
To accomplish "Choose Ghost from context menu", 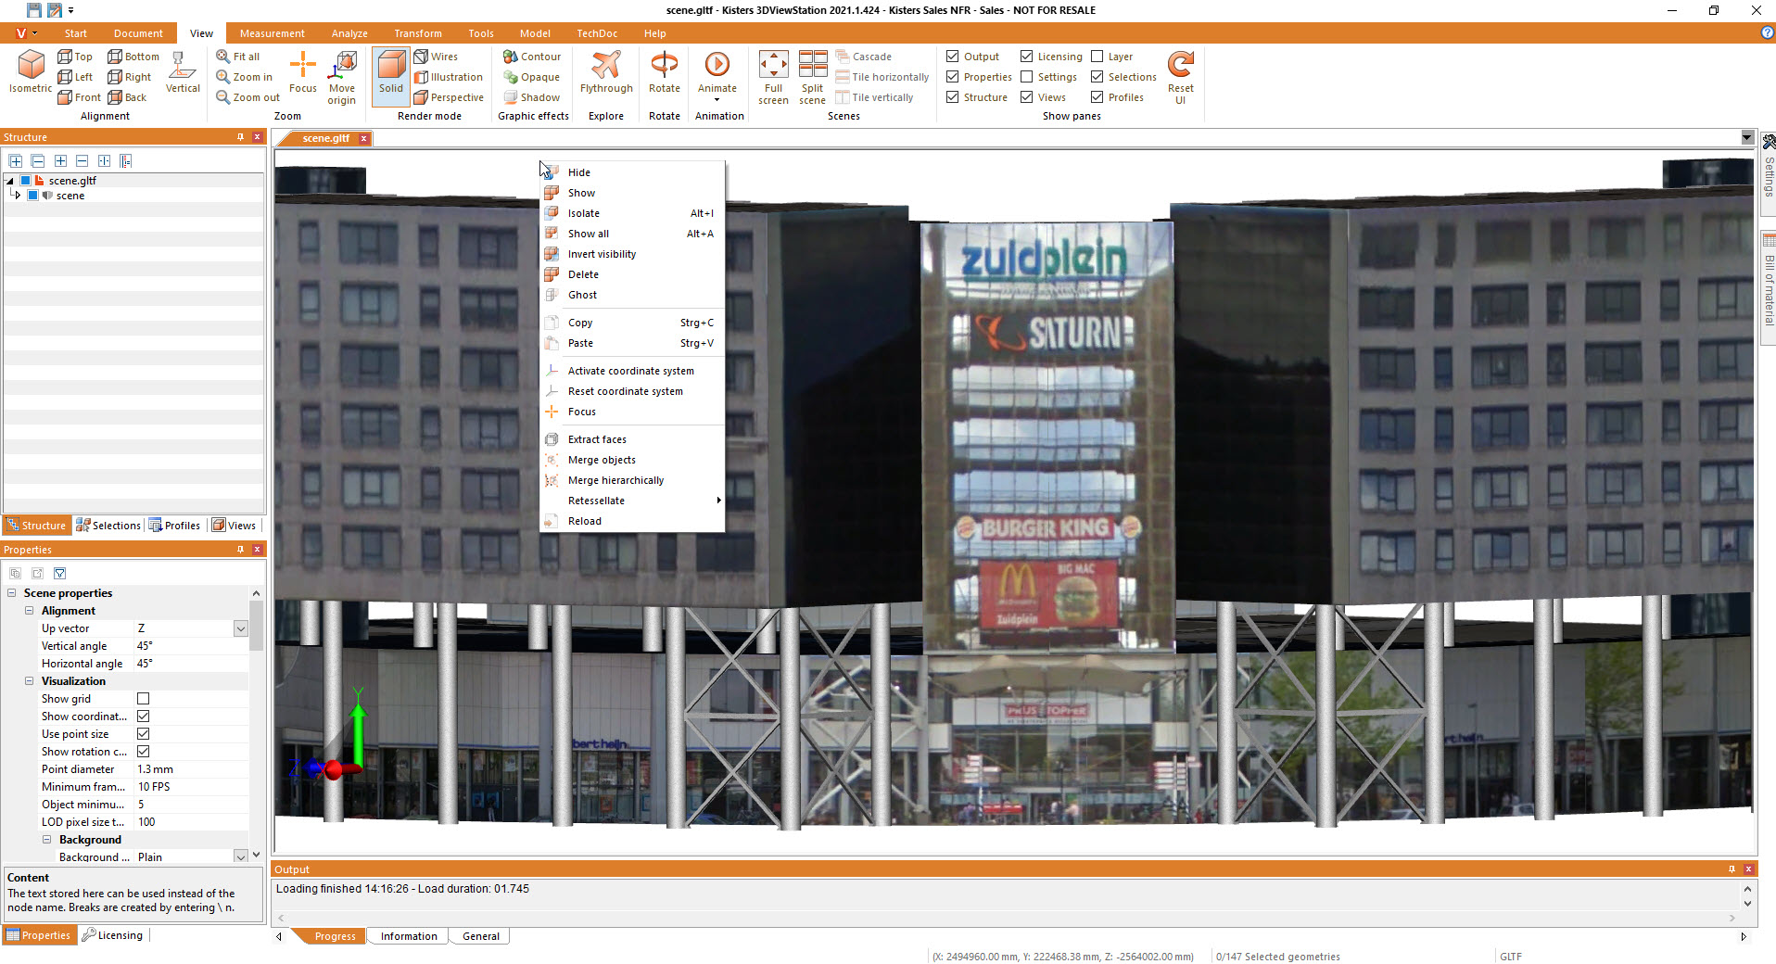I will (632, 295).
